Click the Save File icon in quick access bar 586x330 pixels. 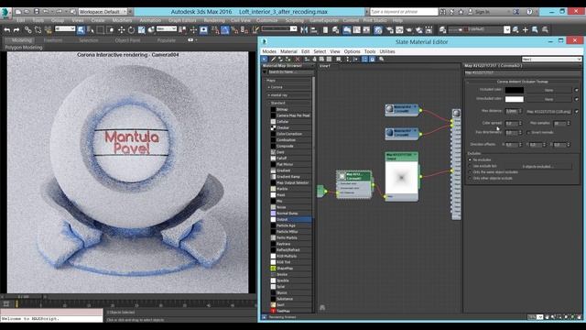[x=37, y=12]
